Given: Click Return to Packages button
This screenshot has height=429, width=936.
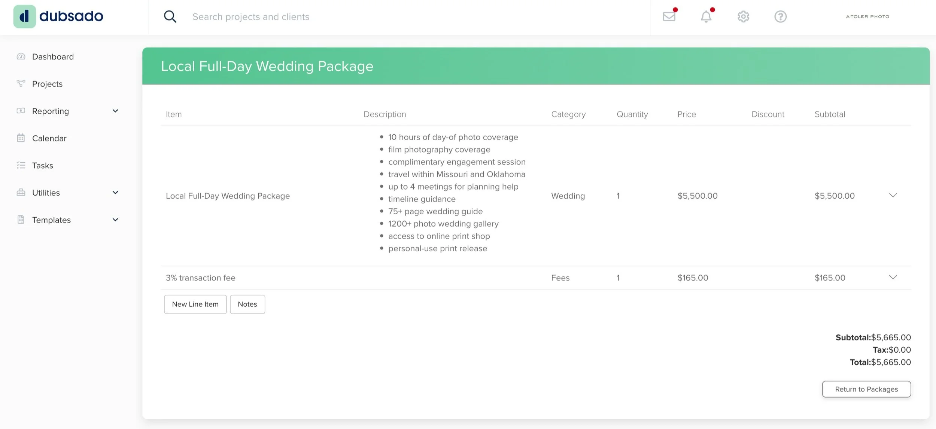Looking at the screenshot, I should [866, 389].
